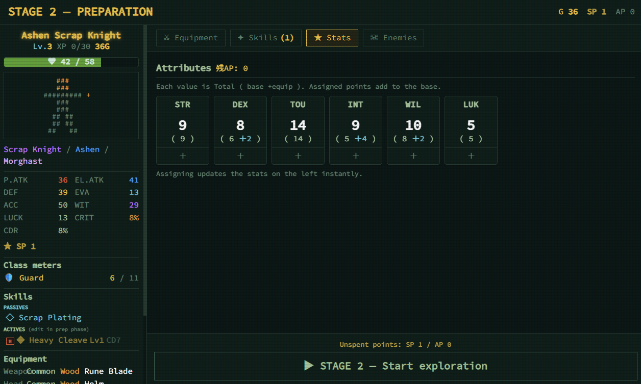The width and height of the screenshot is (641, 384).
Task: Click the Scrap Knight class label
Action: (x=33, y=149)
